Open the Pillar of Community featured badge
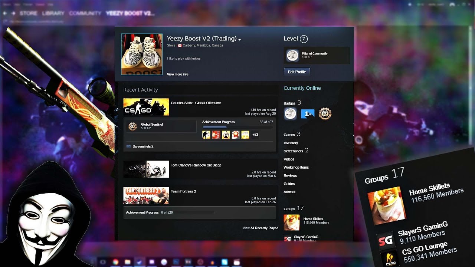 pos(317,56)
